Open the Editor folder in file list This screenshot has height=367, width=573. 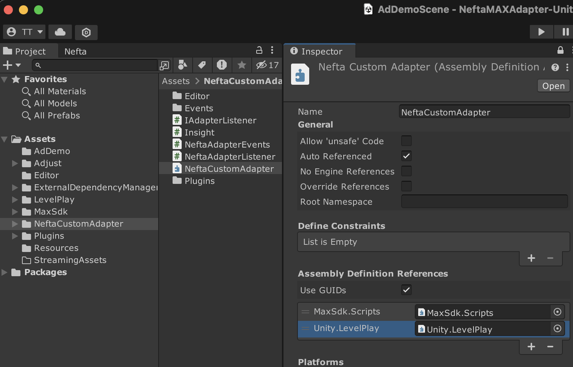click(x=197, y=96)
